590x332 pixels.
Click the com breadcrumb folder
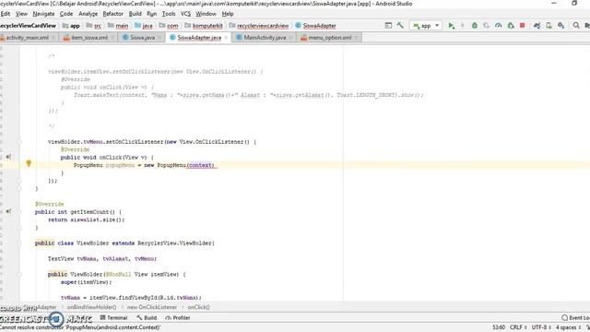(169, 26)
